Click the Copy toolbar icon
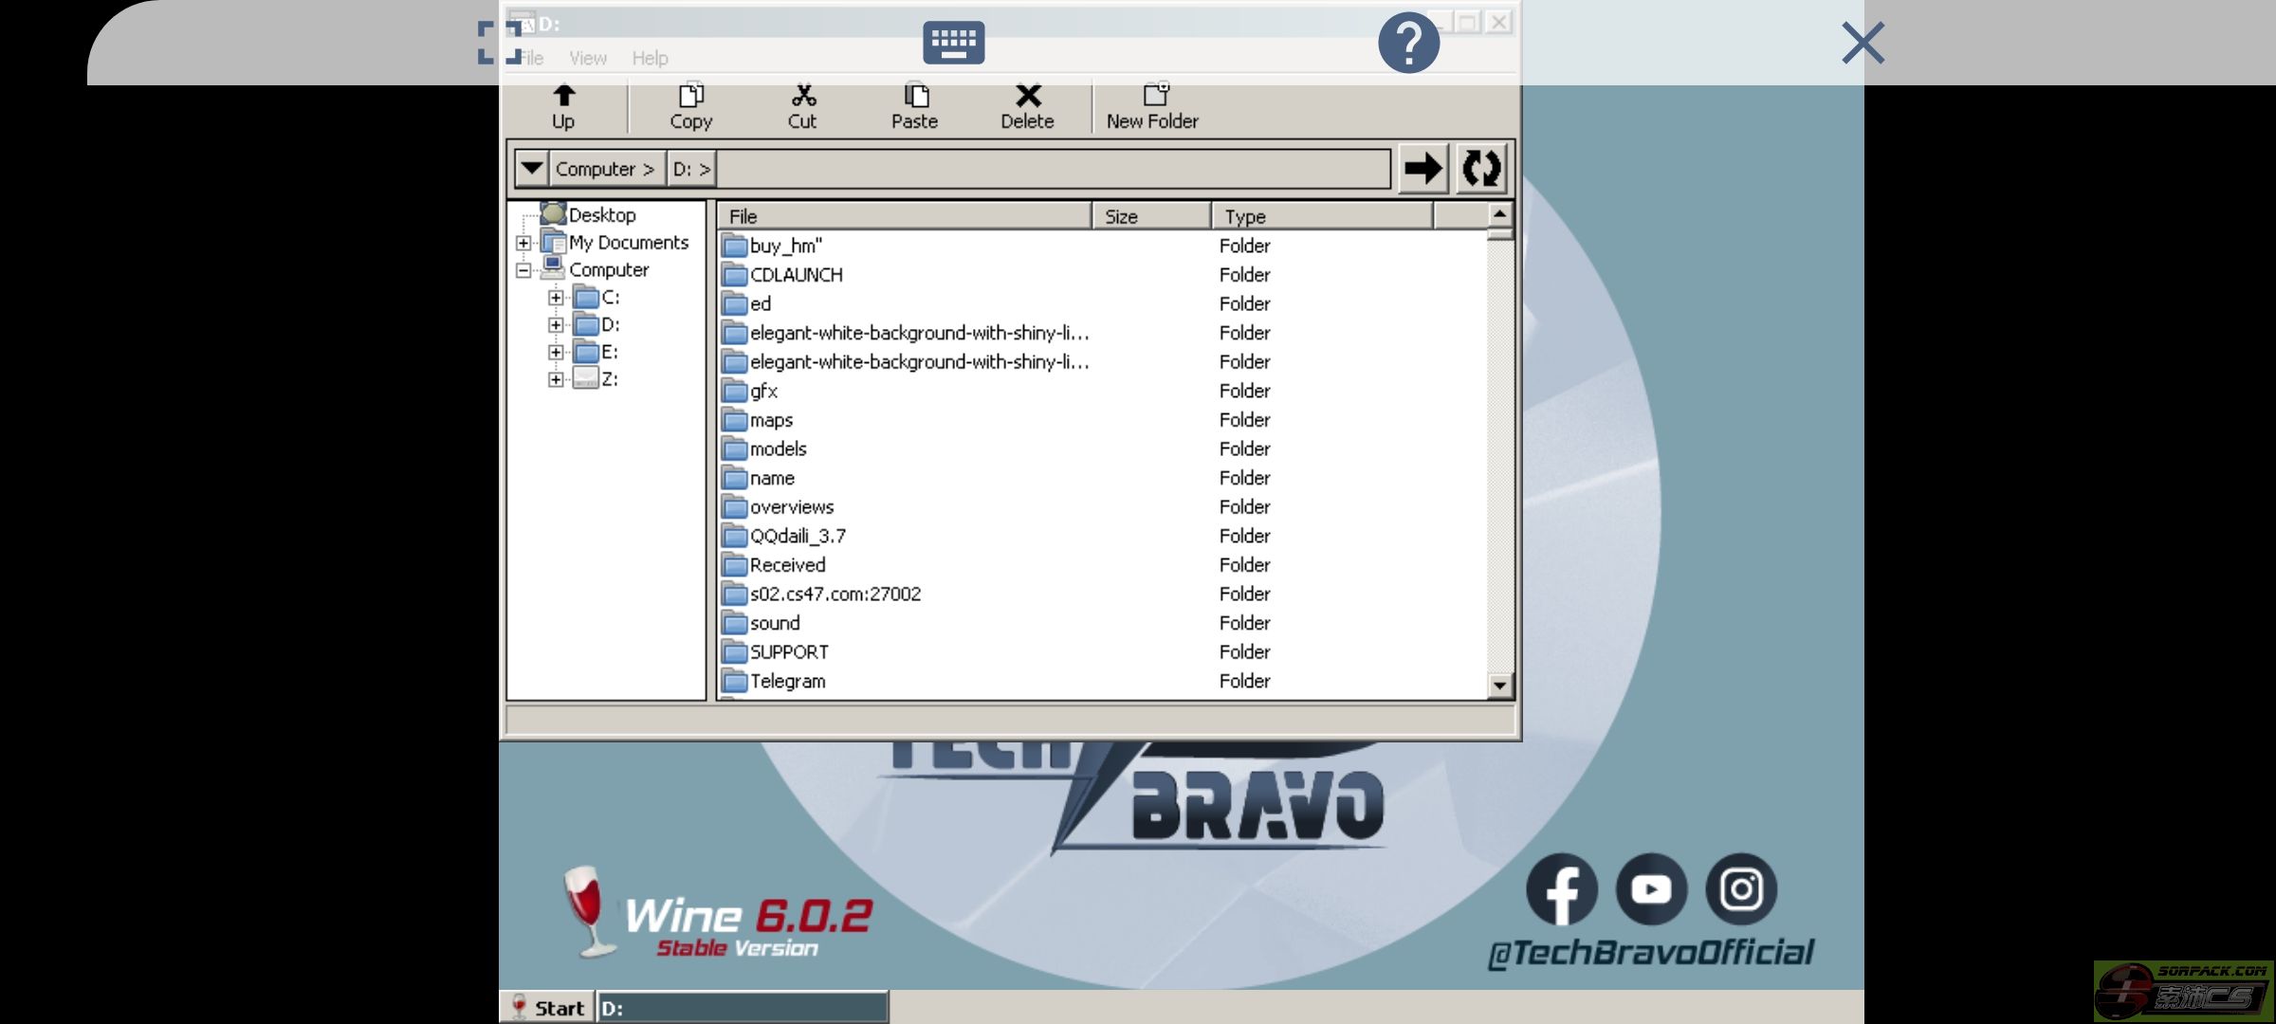This screenshot has height=1024, width=2276. tap(690, 96)
